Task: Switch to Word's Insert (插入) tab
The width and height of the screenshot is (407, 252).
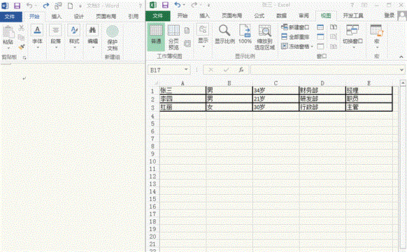Action: 57,17
